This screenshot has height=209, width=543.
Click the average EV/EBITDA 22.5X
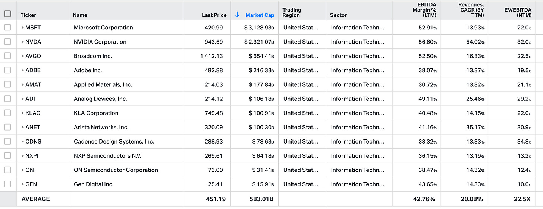(x=522, y=199)
